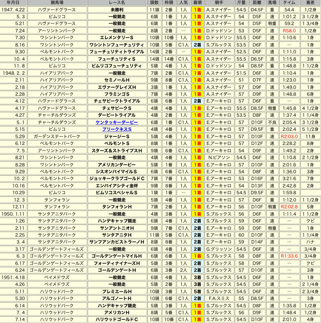
Task: Select the race name ハリウッドゴールドC
Action: [117, 319]
